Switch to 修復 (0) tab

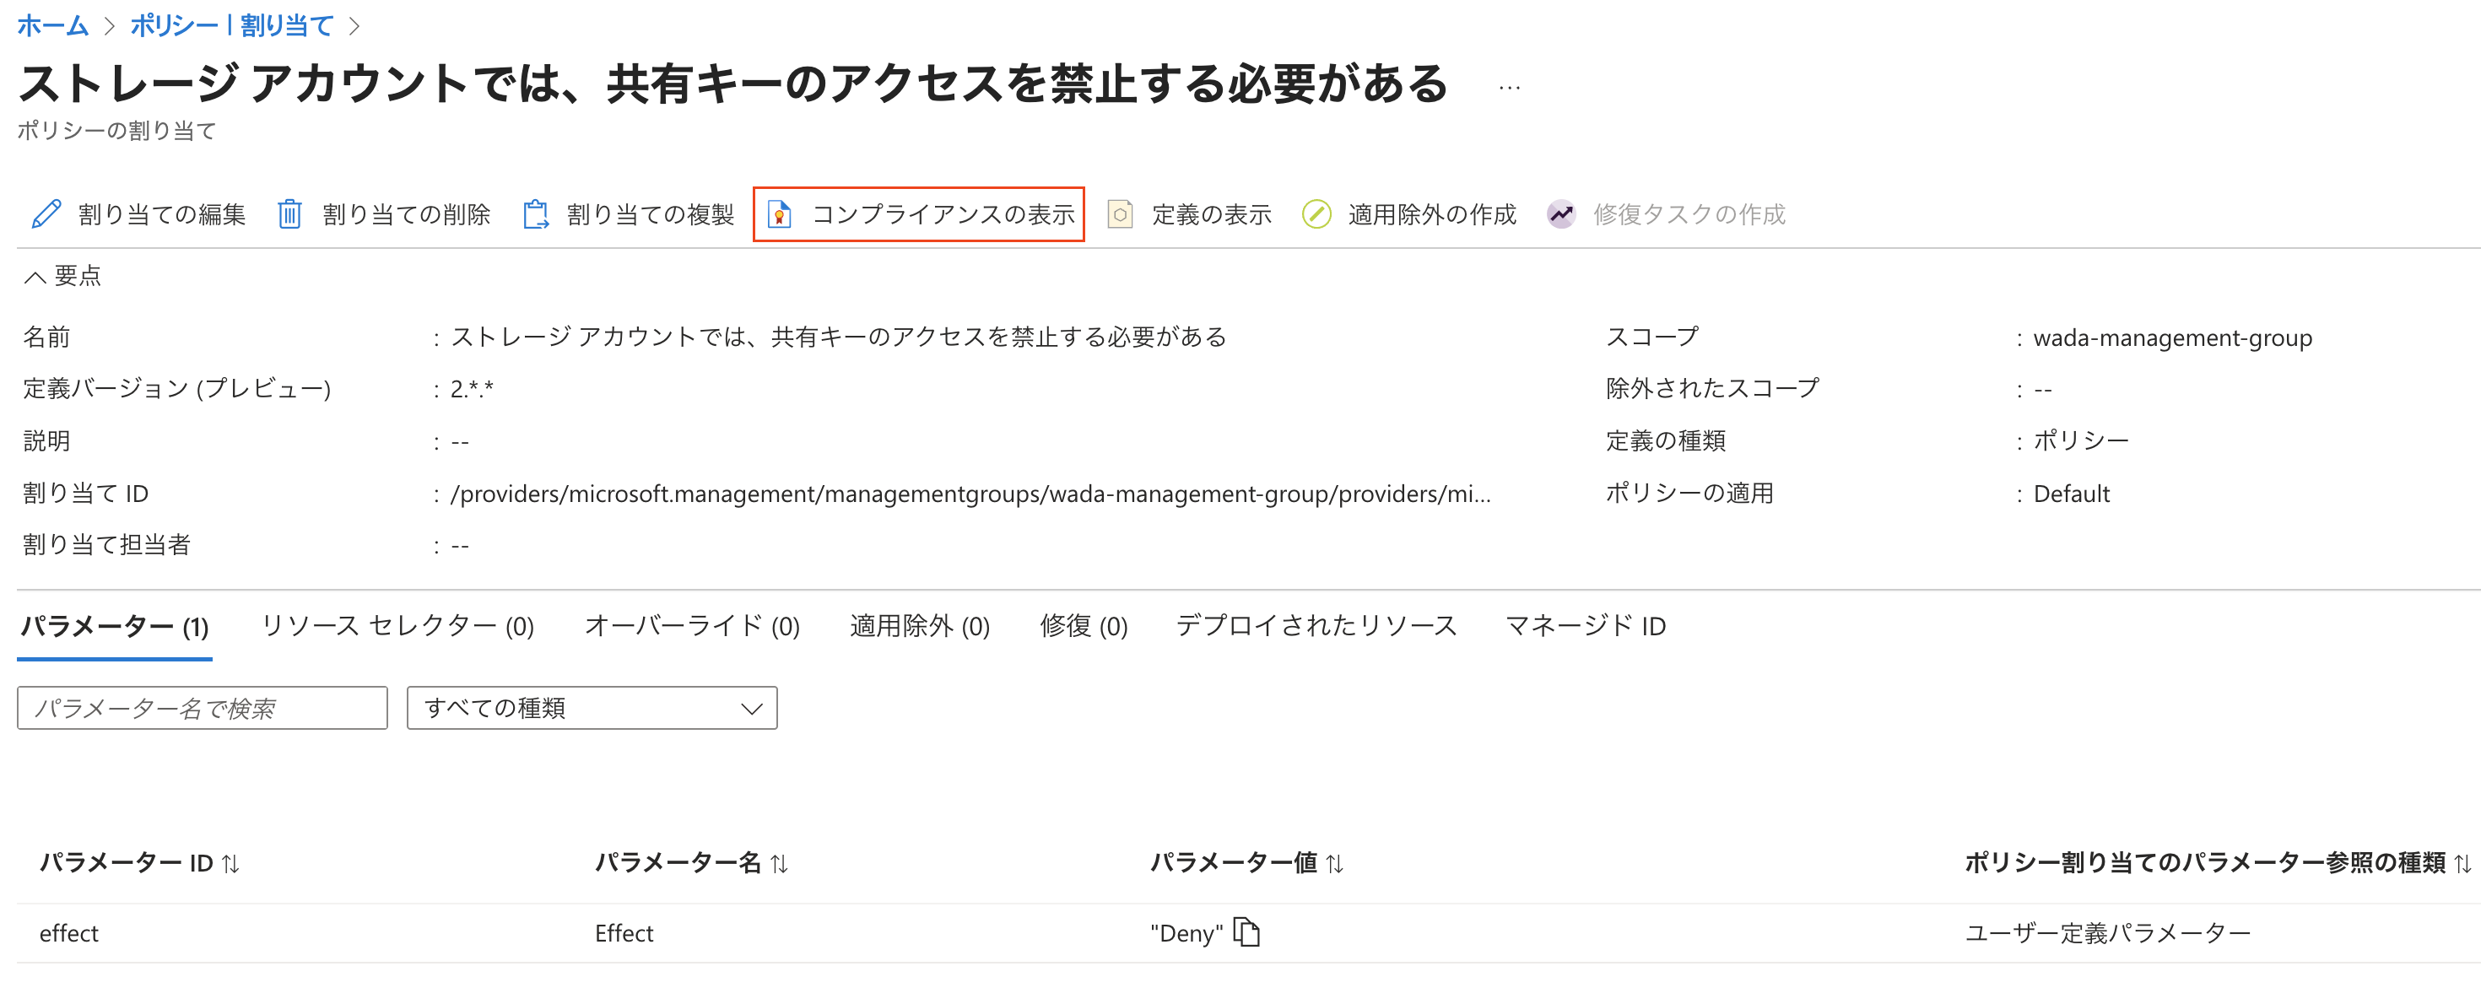point(1084,626)
